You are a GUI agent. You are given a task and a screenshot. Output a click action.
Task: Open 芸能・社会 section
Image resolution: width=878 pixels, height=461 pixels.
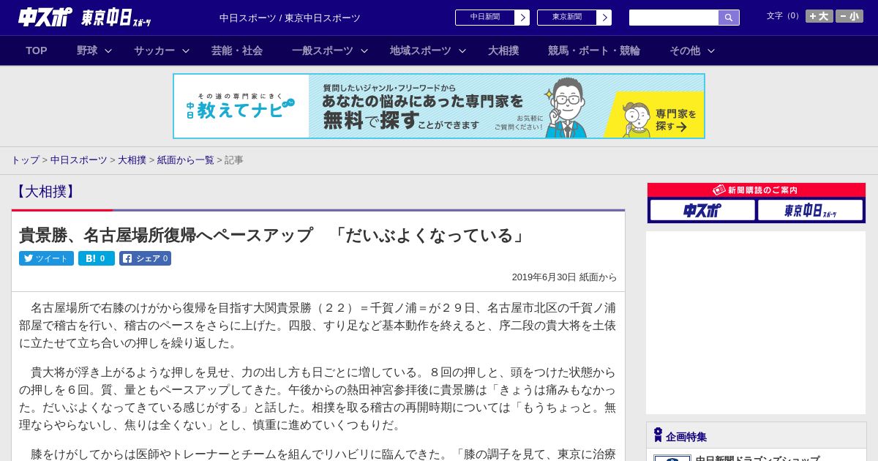pyautogui.click(x=237, y=50)
